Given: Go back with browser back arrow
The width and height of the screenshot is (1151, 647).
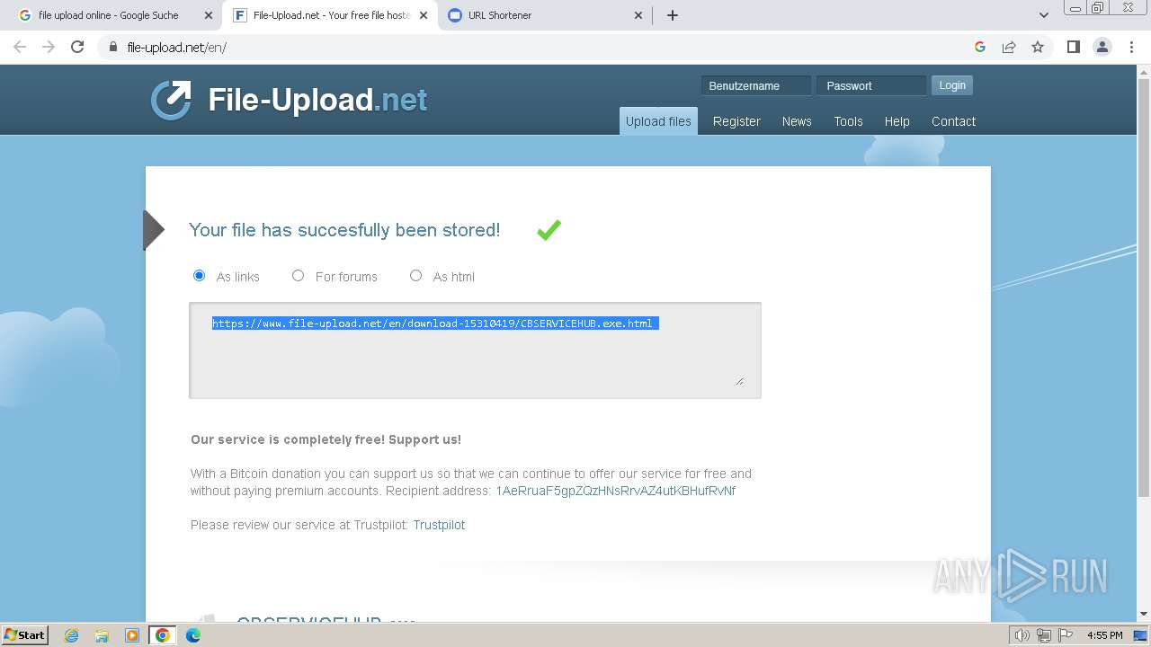Looking at the screenshot, I should (20, 47).
